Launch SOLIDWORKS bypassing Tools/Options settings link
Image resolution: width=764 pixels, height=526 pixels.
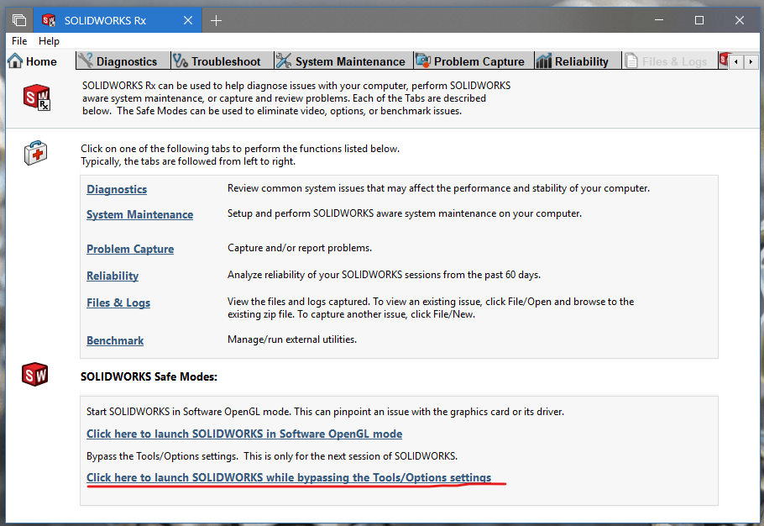[x=289, y=478]
